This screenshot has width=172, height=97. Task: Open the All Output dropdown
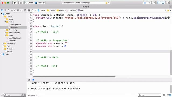tap(33, 95)
